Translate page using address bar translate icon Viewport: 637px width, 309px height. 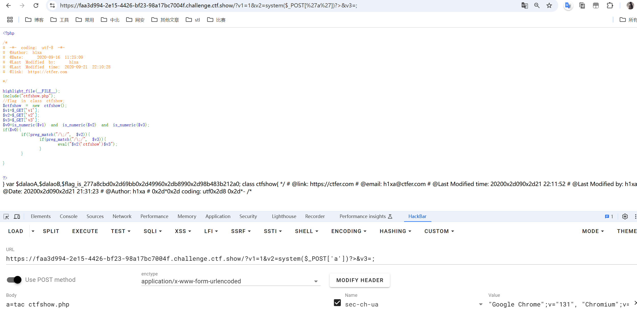coord(524,5)
